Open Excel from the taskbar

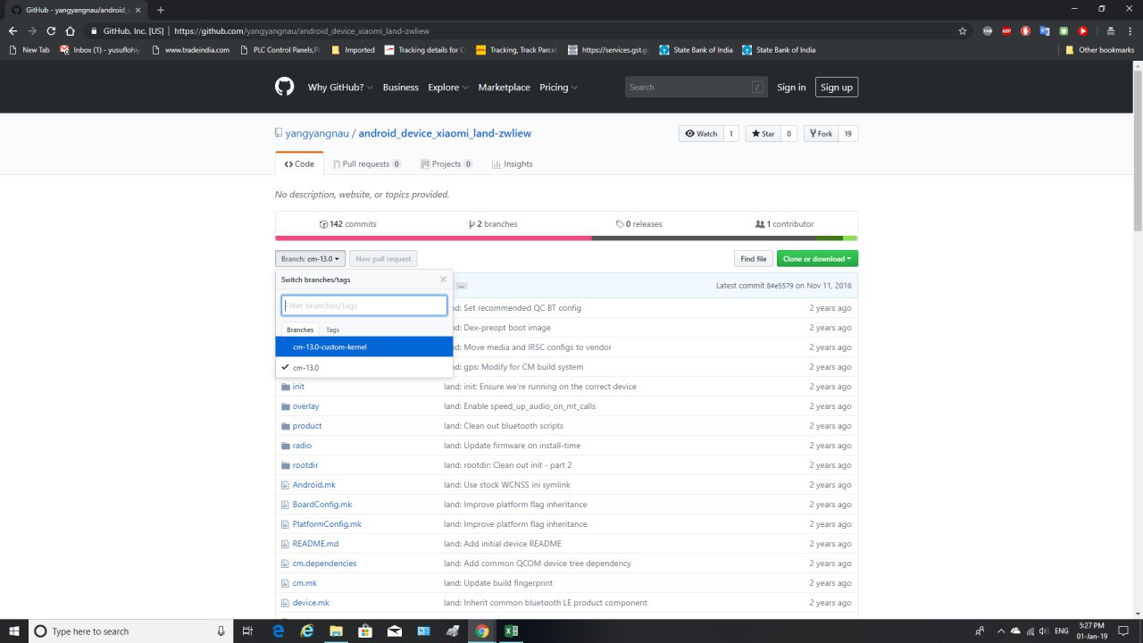pos(511,630)
